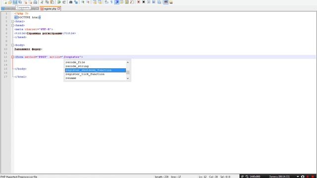The image size is (317, 178).
Task: Click the last toolbar icon after ABC
Action: click(x=171, y=2)
